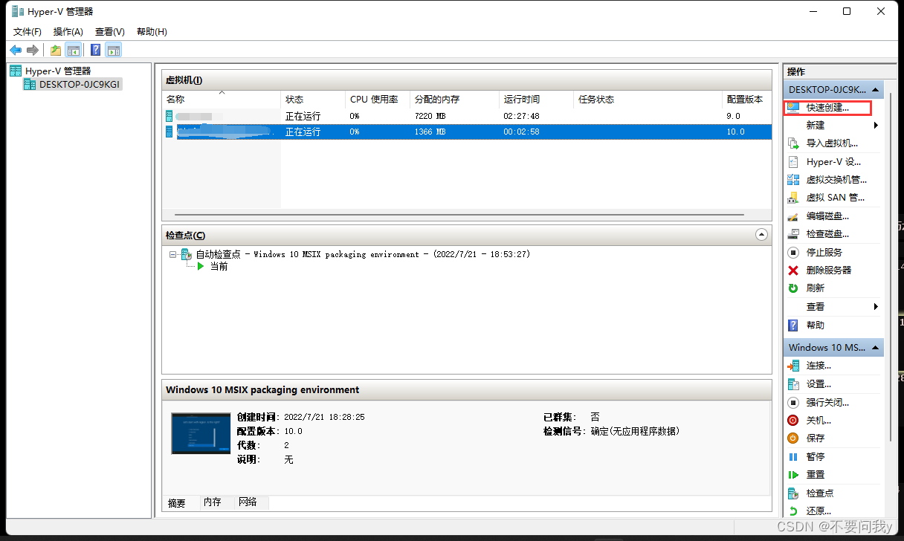Click 导入虚拟机... action

click(833, 143)
